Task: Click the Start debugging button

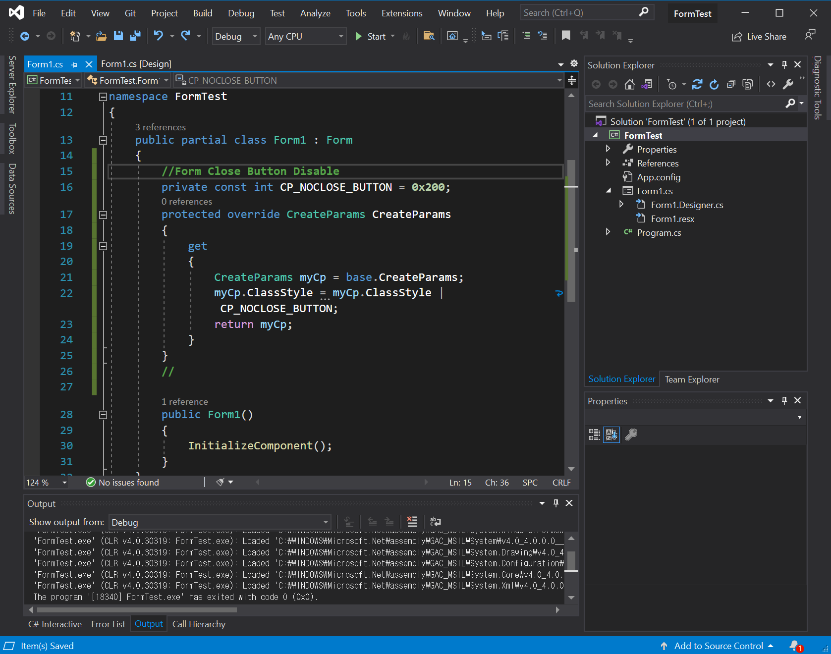Action: point(370,37)
